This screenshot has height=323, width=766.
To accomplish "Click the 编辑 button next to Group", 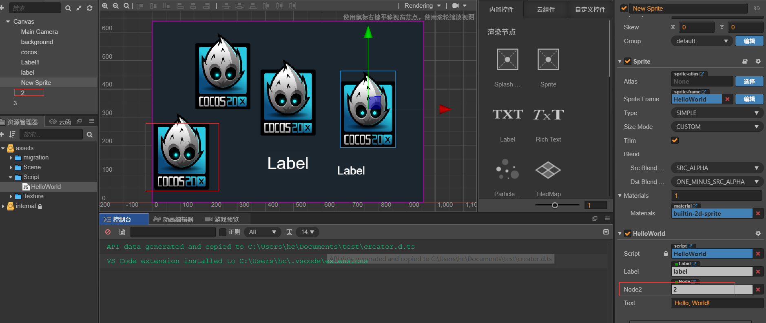I will click(x=749, y=41).
